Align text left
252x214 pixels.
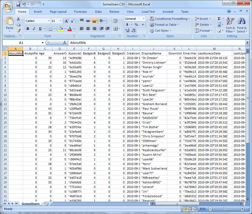(x=82, y=29)
